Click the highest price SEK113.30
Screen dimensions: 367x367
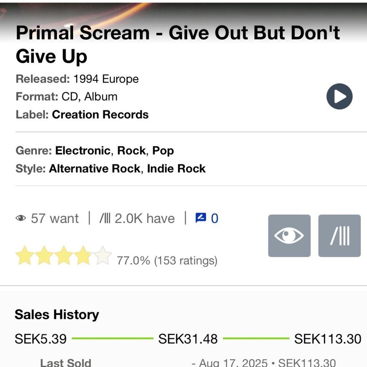(x=327, y=338)
